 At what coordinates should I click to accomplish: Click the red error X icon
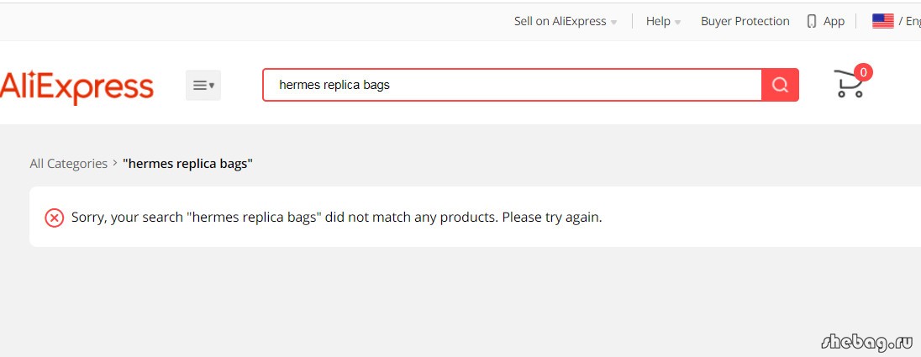coord(54,218)
